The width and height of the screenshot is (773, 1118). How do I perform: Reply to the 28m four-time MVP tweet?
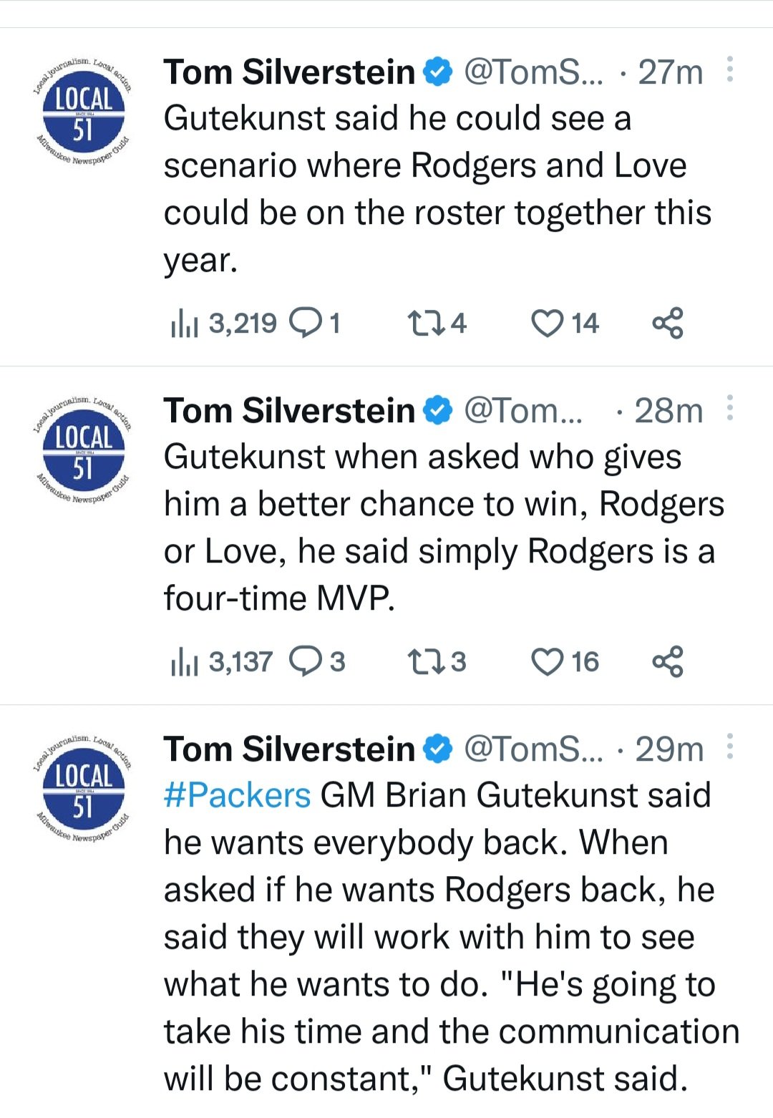point(306,662)
